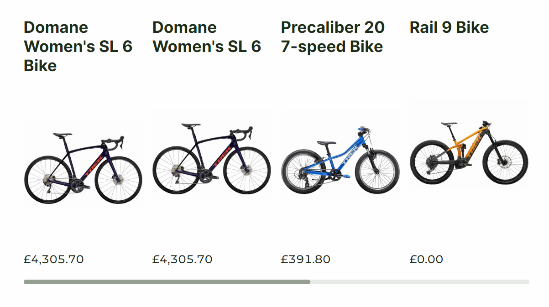This screenshot has height=307, width=549.
Task: Click the front wheel of the blue Precaliber bike
Action: pyautogui.click(x=380, y=173)
